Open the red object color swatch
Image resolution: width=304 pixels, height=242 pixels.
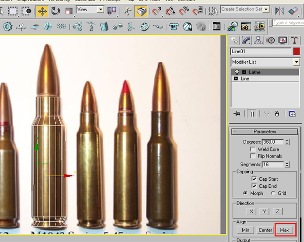pos(296,52)
